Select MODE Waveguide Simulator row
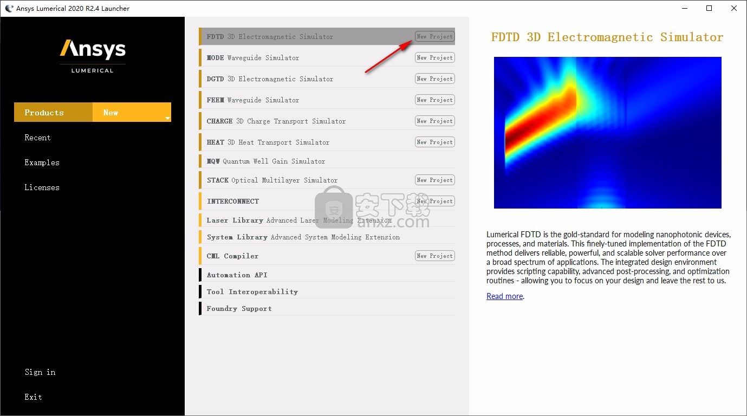 (327, 57)
